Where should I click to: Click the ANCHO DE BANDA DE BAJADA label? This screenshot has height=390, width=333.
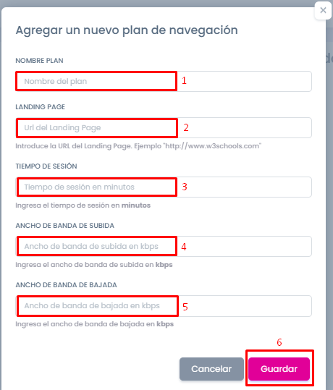(x=66, y=285)
